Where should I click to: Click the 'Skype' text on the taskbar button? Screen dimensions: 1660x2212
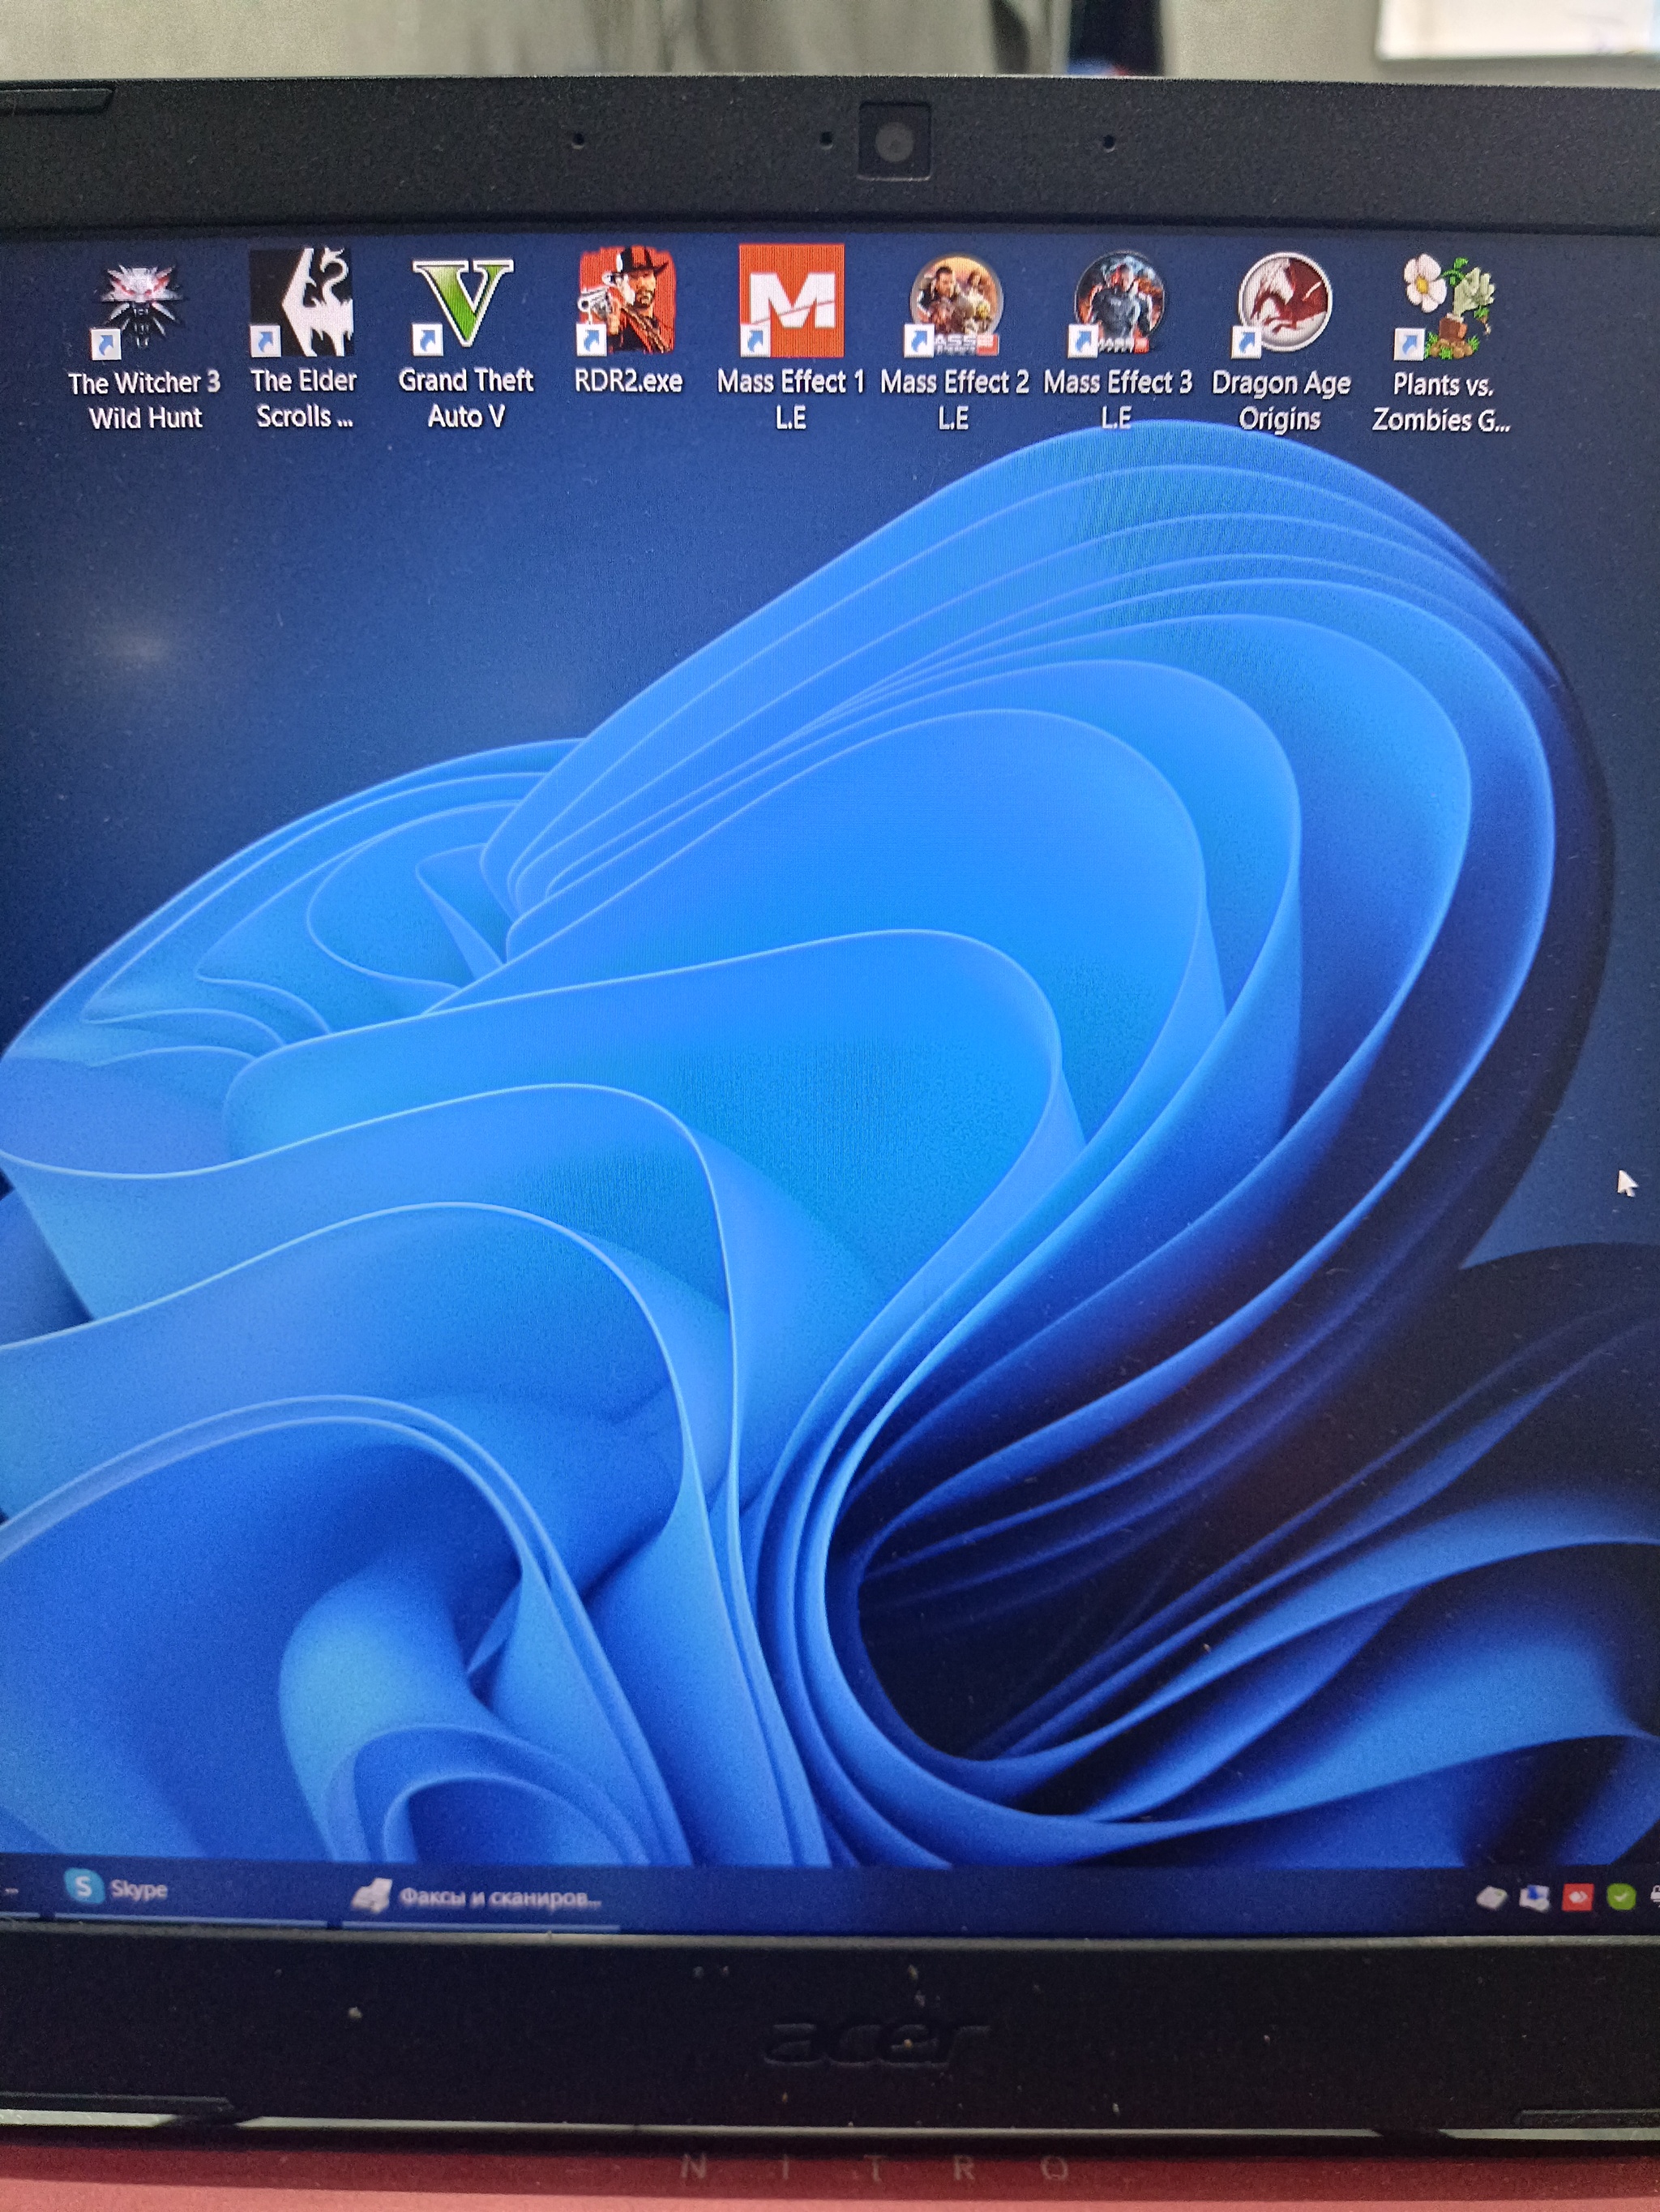pyautogui.click(x=139, y=1889)
